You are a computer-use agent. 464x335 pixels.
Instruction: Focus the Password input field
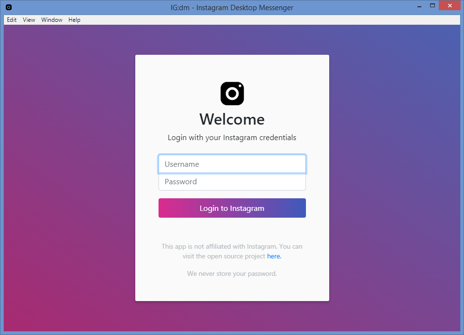[232, 182]
